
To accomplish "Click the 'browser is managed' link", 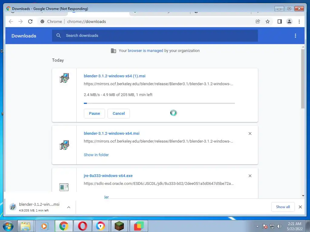I will coord(145,51).
